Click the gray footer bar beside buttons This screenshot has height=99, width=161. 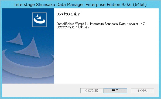tap(41, 90)
